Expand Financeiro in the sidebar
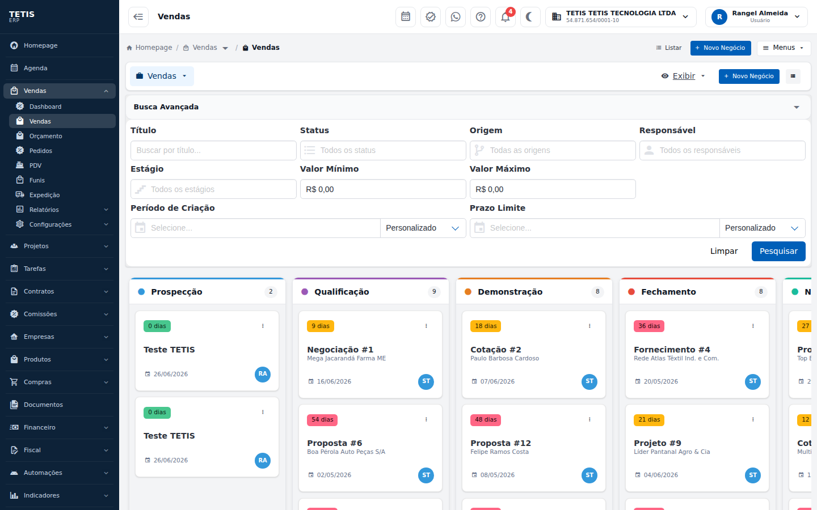The width and height of the screenshot is (817, 510). (60, 427)
